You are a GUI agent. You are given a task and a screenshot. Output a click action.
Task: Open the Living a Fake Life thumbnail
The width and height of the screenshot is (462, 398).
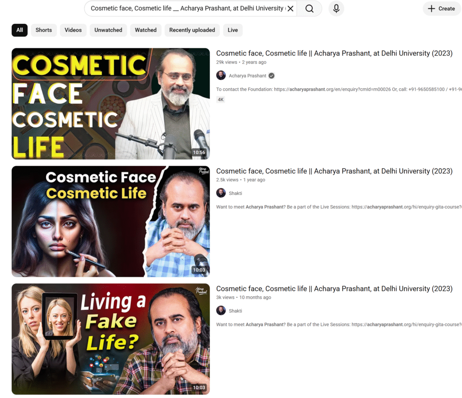tap(111, 339)
